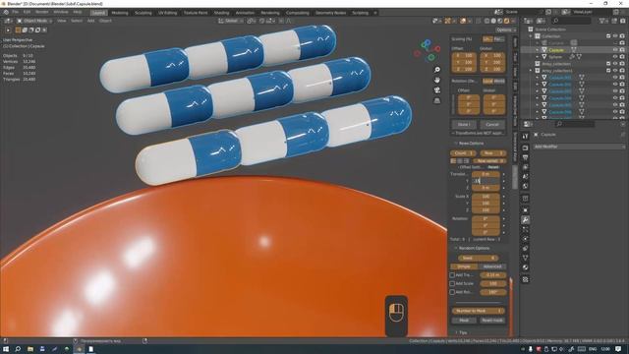Click the Reset button beside Offset Settings
Image resolution: width=629 pixels, height=354 pixels.
point(493,167)
